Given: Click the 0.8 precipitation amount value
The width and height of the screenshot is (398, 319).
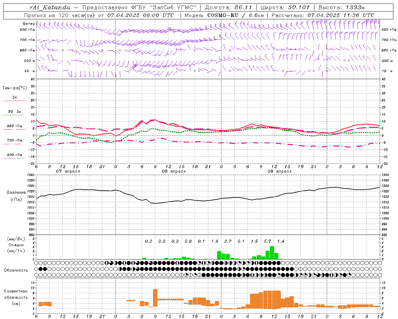Looking at the screenshot, I should click(188, 241).
